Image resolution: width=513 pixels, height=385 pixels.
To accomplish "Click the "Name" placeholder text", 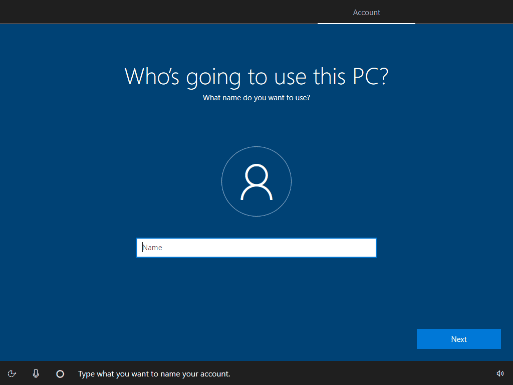I will pos(152,248).
